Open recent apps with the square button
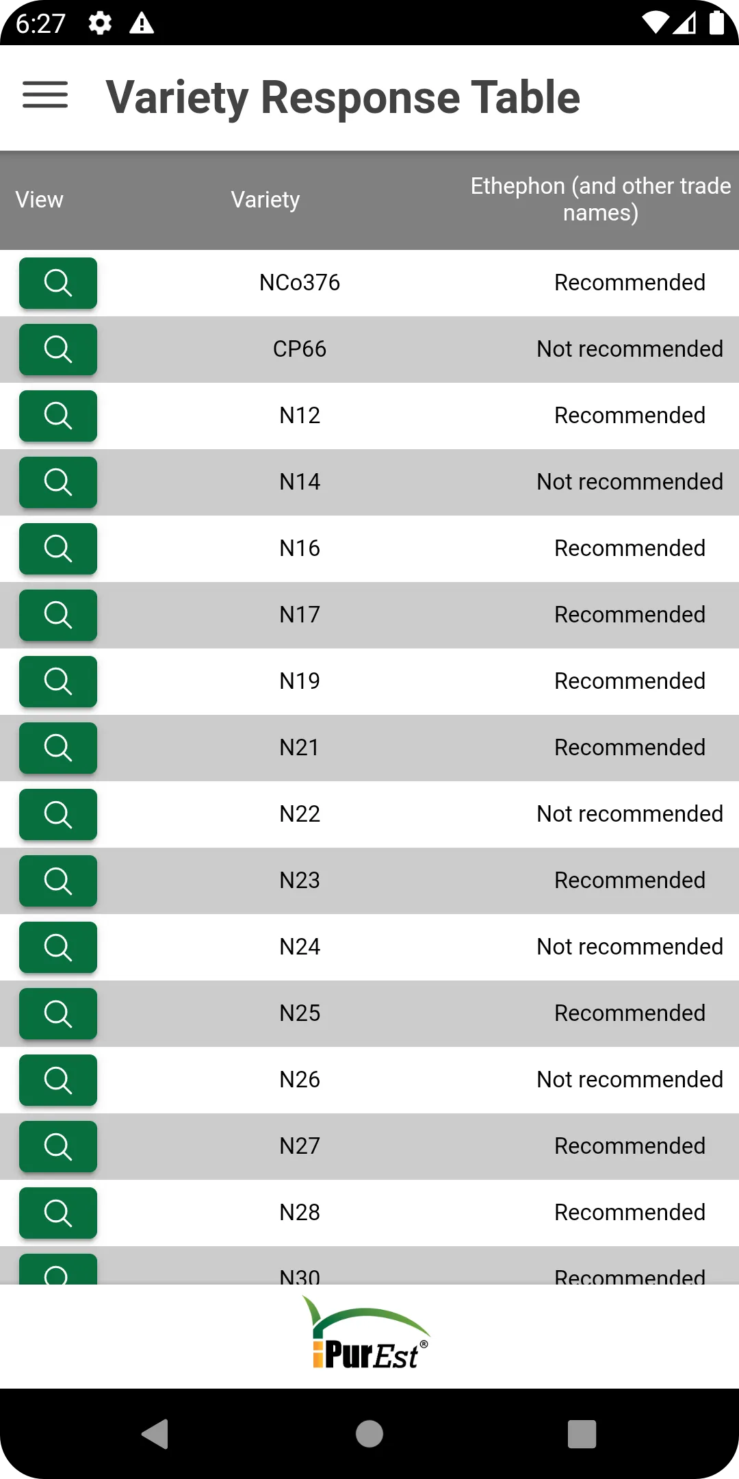This screenshot has height=1479, width=739. click(582, 1434)
